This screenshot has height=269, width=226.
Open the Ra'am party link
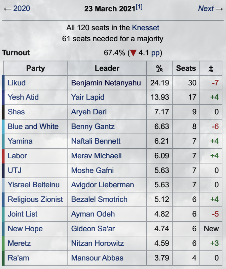pyautogui.click(x=18, y=258)
